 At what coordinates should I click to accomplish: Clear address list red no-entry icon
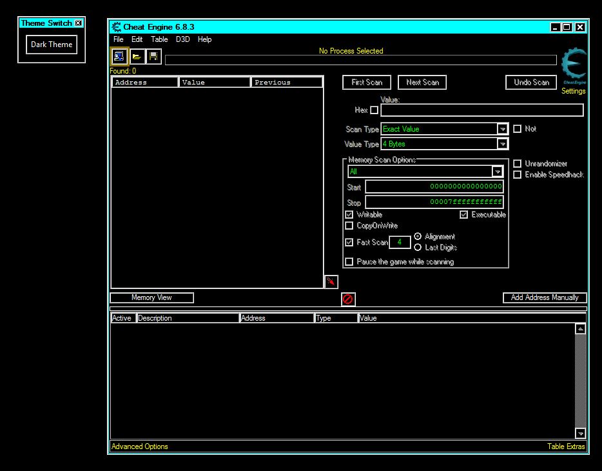pyautogui.click(x=348, y=299)
